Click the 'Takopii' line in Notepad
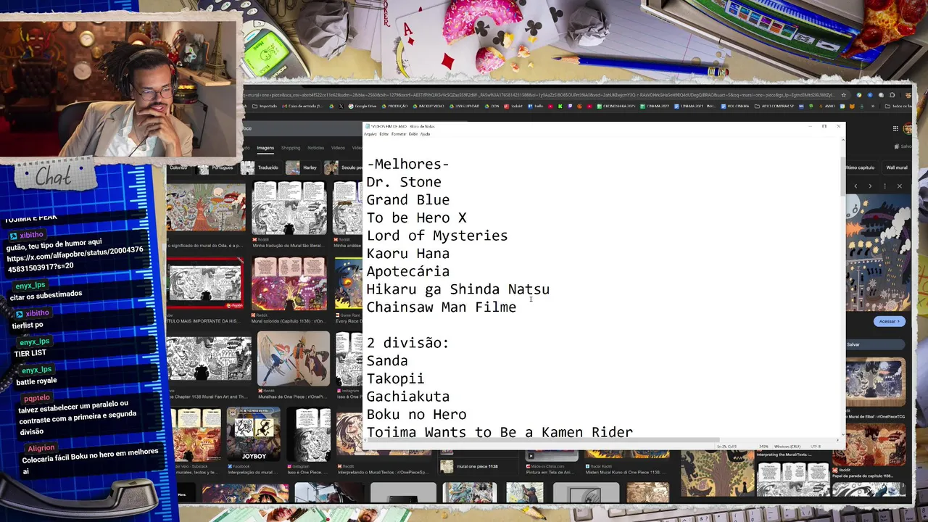This screenshot has height=522, width=928. 395,378
